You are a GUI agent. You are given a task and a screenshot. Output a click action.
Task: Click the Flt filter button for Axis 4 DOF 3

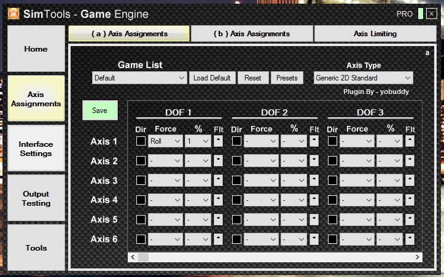click(x=410, y=200)
